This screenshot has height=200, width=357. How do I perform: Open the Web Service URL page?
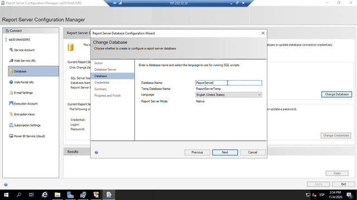22,61
